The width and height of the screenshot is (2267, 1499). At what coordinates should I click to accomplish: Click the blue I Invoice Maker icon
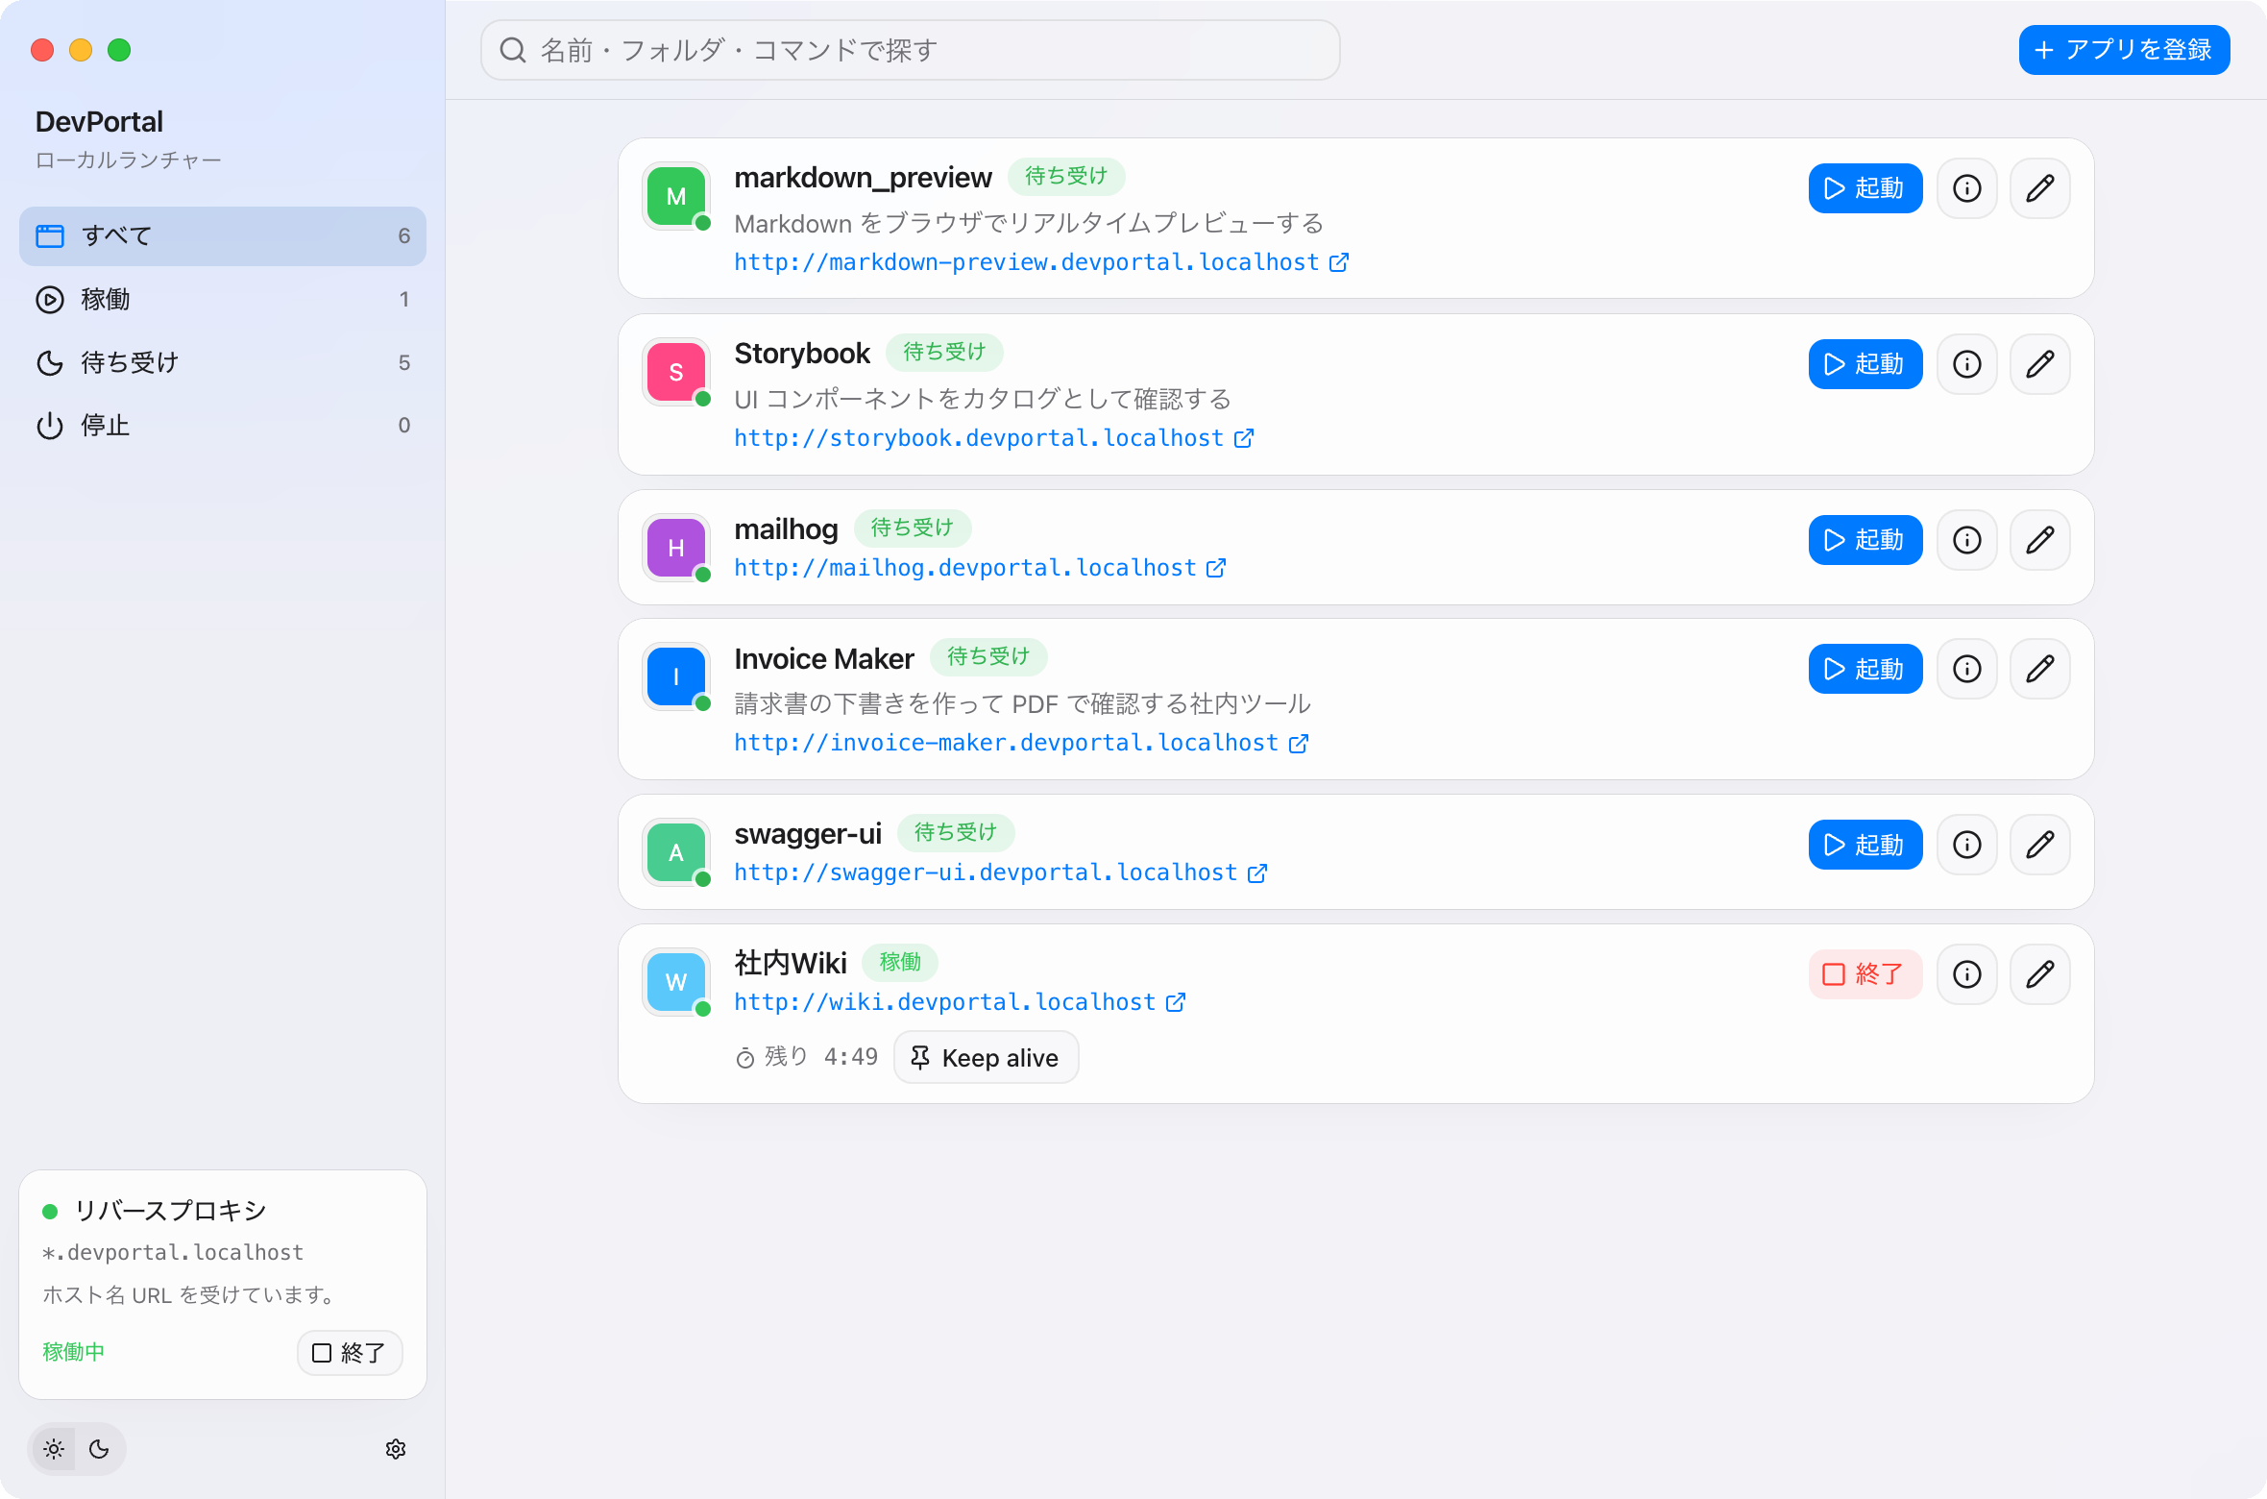click(676, 676)
